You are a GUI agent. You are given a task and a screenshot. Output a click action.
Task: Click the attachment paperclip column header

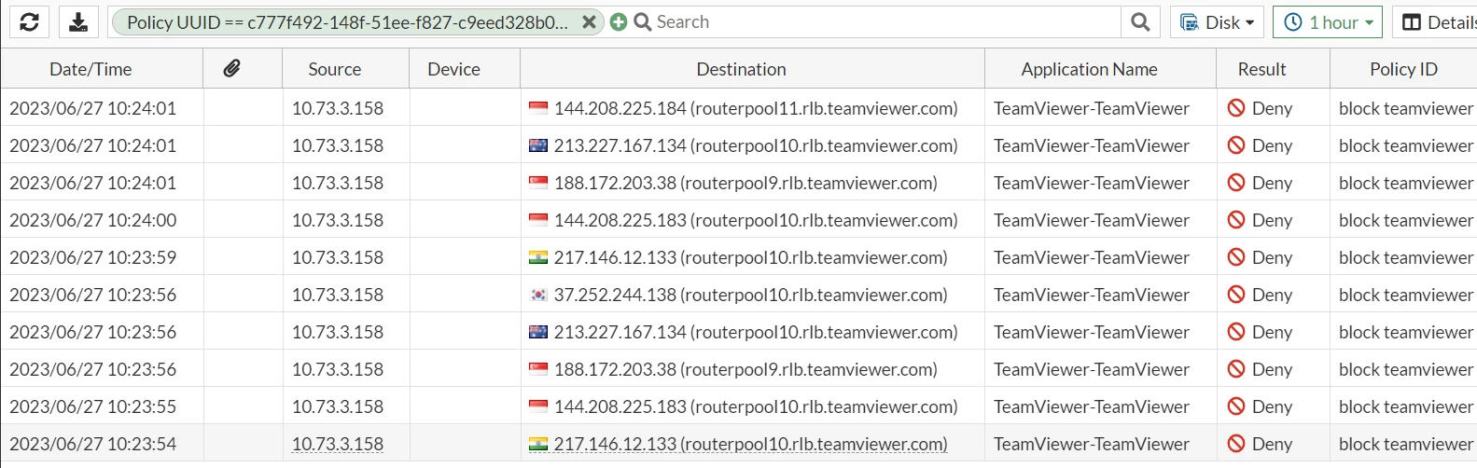click(x=232, y=68)
